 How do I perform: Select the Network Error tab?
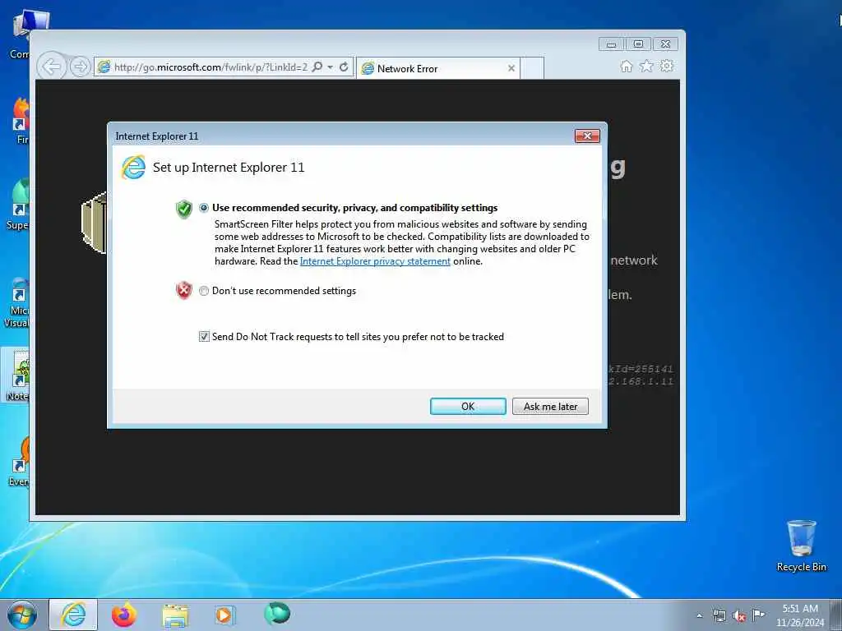click(x=437, y=68)
